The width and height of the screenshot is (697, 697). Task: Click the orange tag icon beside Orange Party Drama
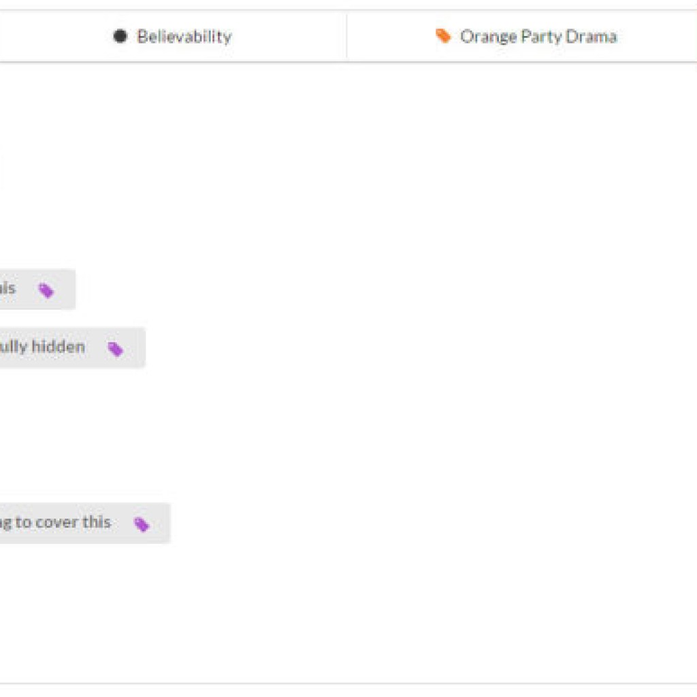pos(443,36)
